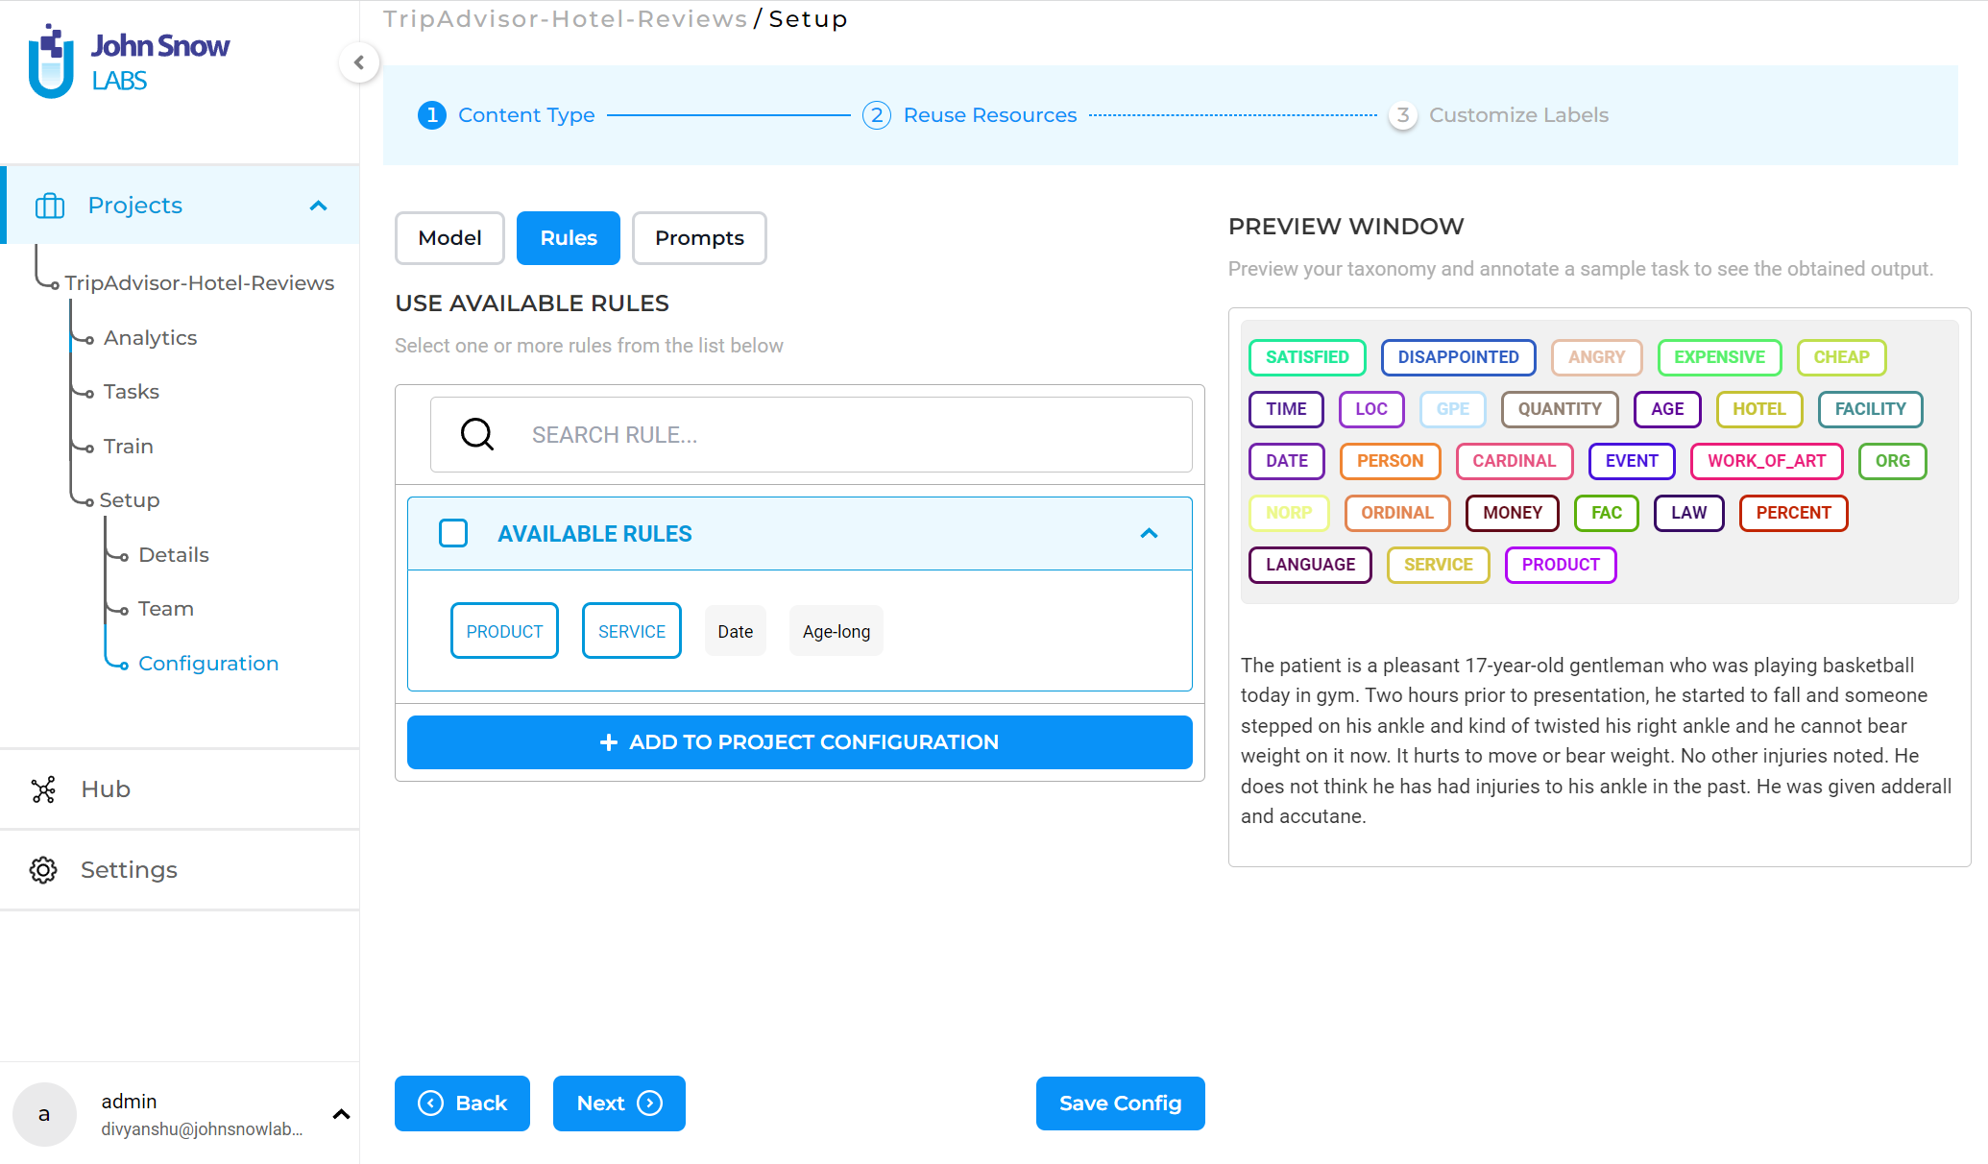Click the Search Rule input field

click(812, 434)
